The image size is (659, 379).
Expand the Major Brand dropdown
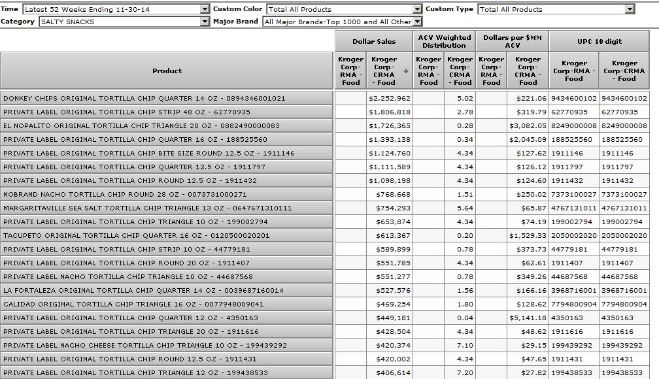click(417, 22)
